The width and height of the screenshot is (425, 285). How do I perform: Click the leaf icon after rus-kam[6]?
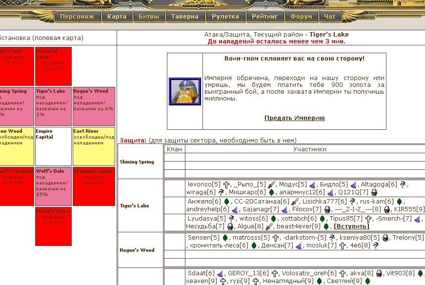point(399,202)
